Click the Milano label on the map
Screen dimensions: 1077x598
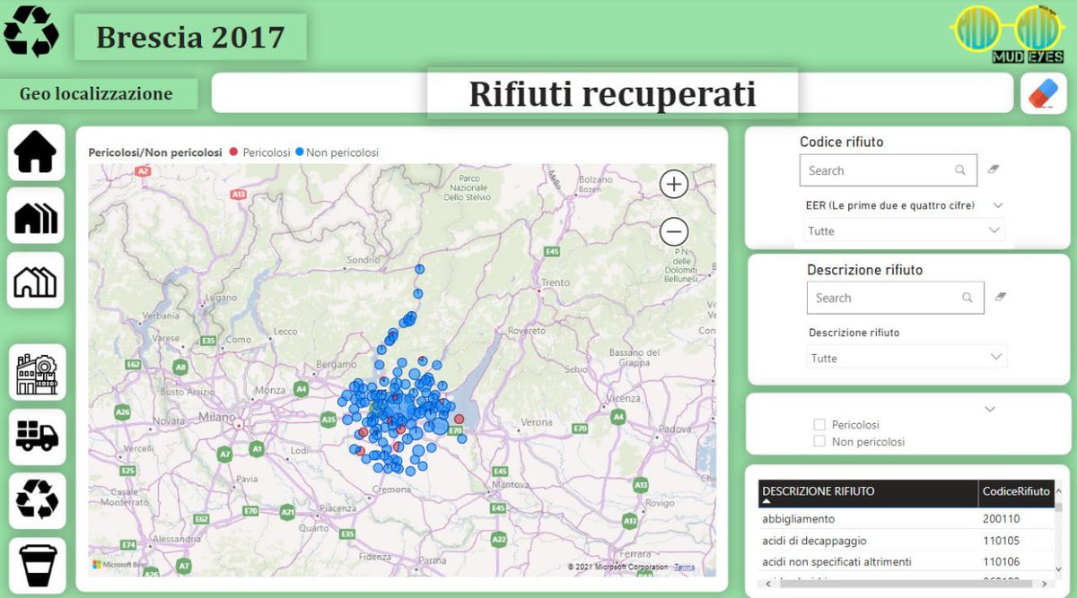(218, 419)
